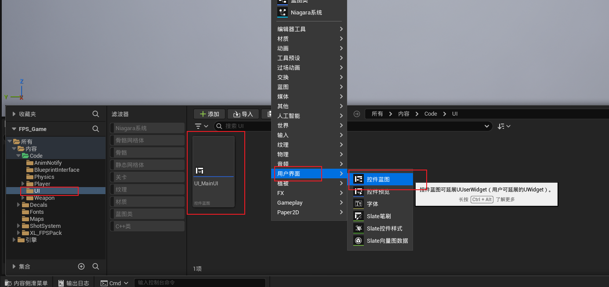Click the 内容侧滑菜单 content drawer icon
Screen dimensions: 609x287
(x=8, y=283)
